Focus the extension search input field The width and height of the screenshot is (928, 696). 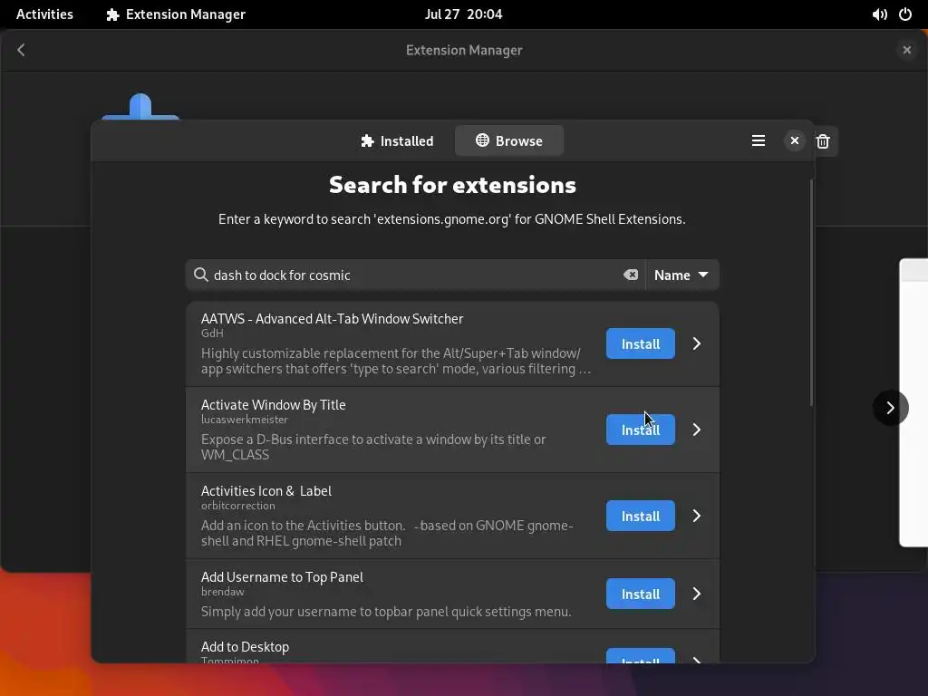coord(415,275)
